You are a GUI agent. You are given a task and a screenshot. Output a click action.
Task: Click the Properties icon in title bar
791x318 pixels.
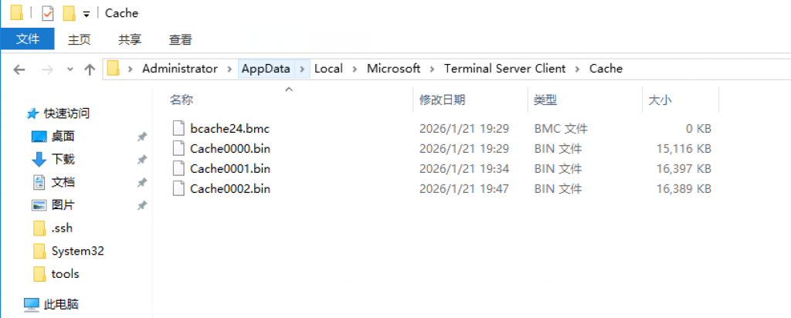click(x=48, y=13)
